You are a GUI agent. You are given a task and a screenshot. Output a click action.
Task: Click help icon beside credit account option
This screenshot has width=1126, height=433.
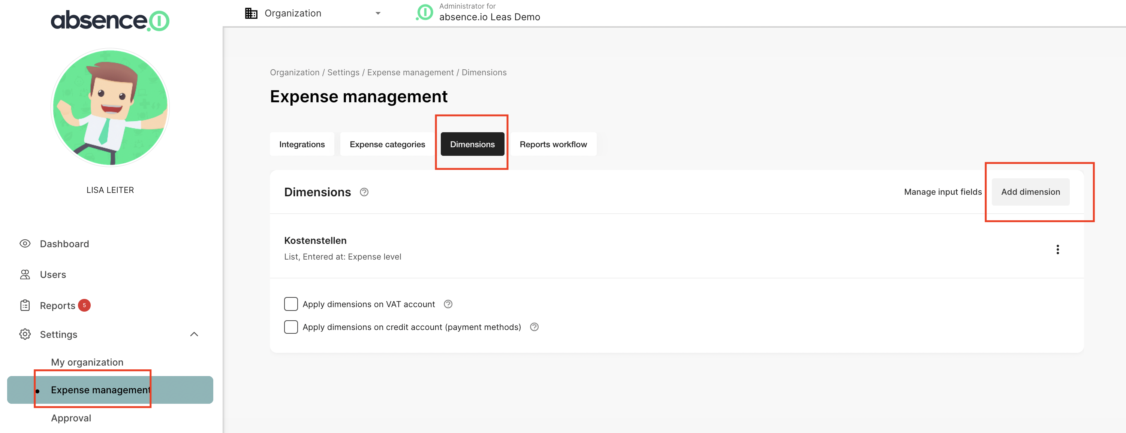coord(534,327)
